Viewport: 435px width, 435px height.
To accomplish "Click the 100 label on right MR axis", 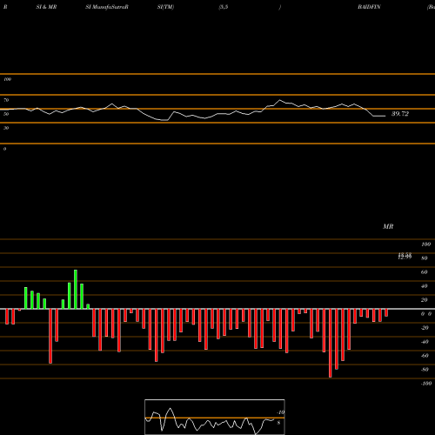I will 425,244.
